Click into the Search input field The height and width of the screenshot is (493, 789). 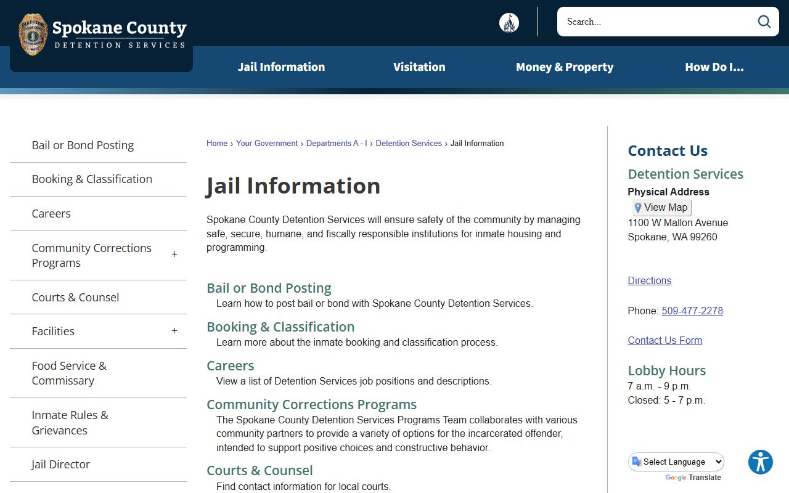tap(656, 22)
